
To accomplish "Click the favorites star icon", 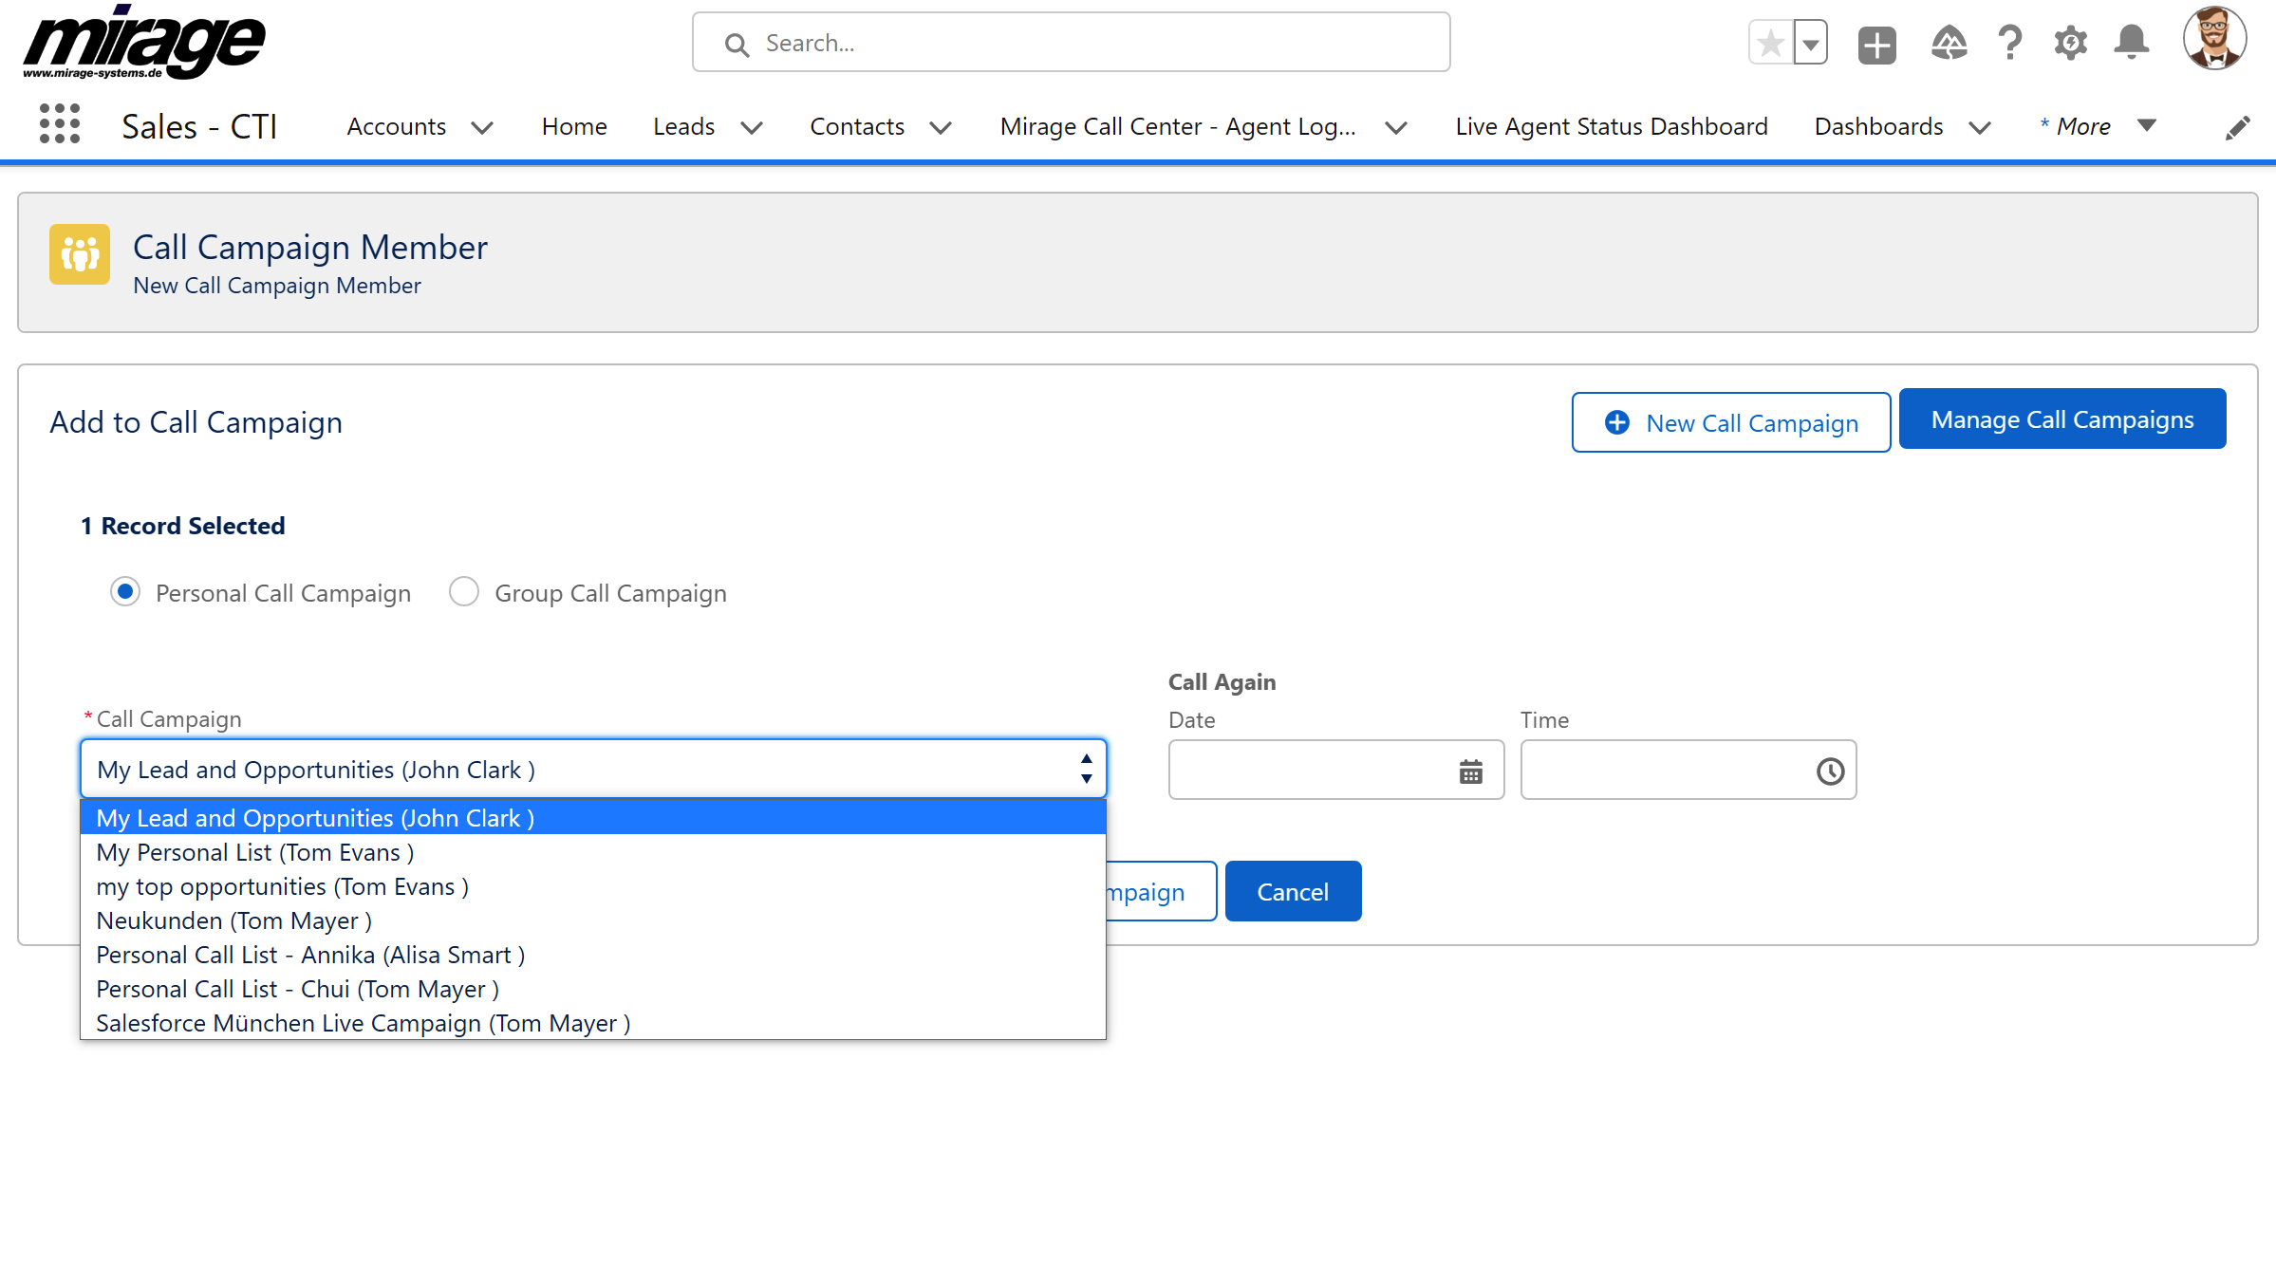I will 1771,44.
